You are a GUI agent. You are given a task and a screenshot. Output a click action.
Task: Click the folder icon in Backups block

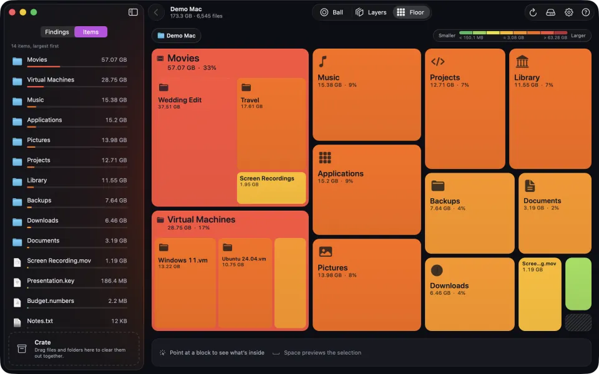pyautogui.click(x=438, y=186)
